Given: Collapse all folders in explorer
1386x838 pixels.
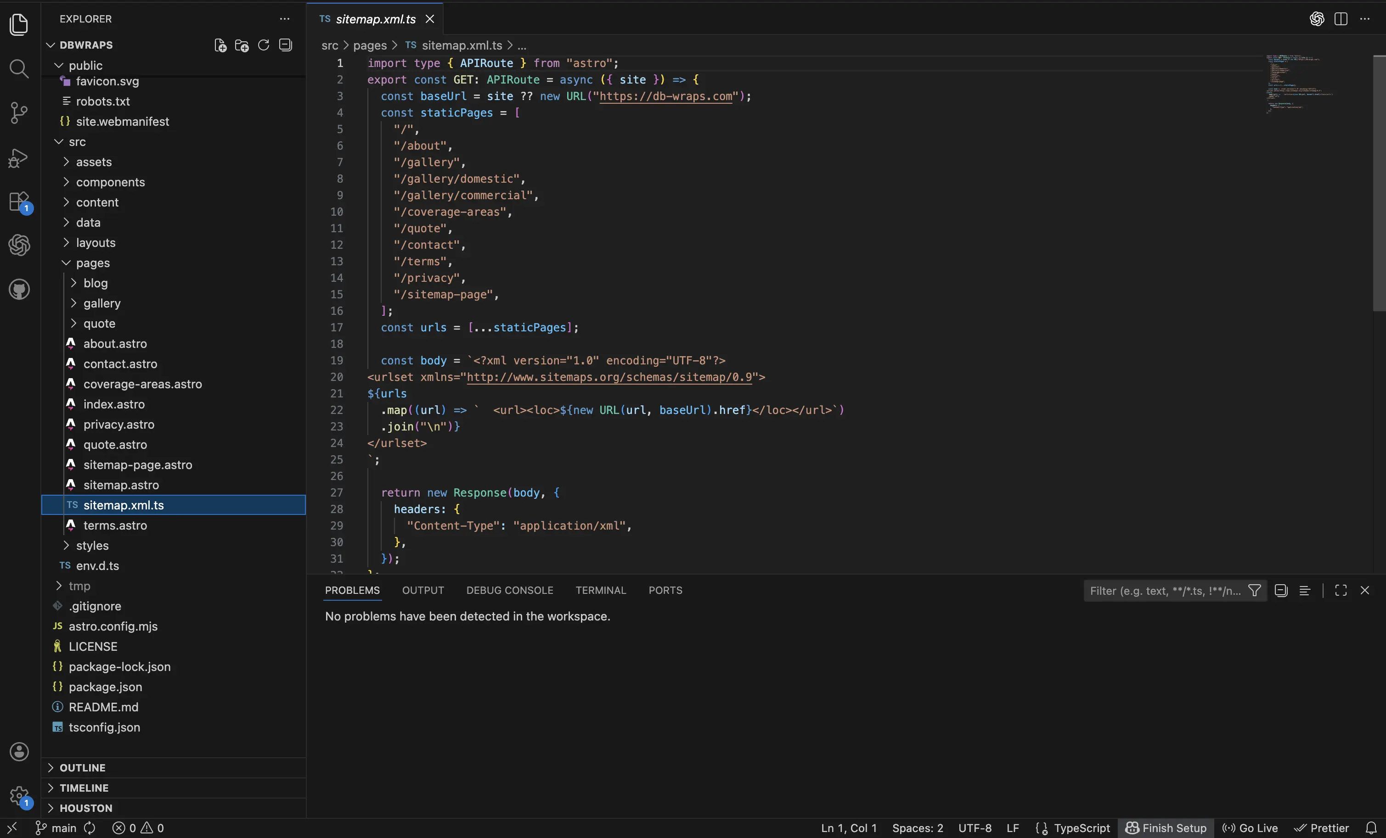Looking at the screenshot, I should click(x=286, y=45).
